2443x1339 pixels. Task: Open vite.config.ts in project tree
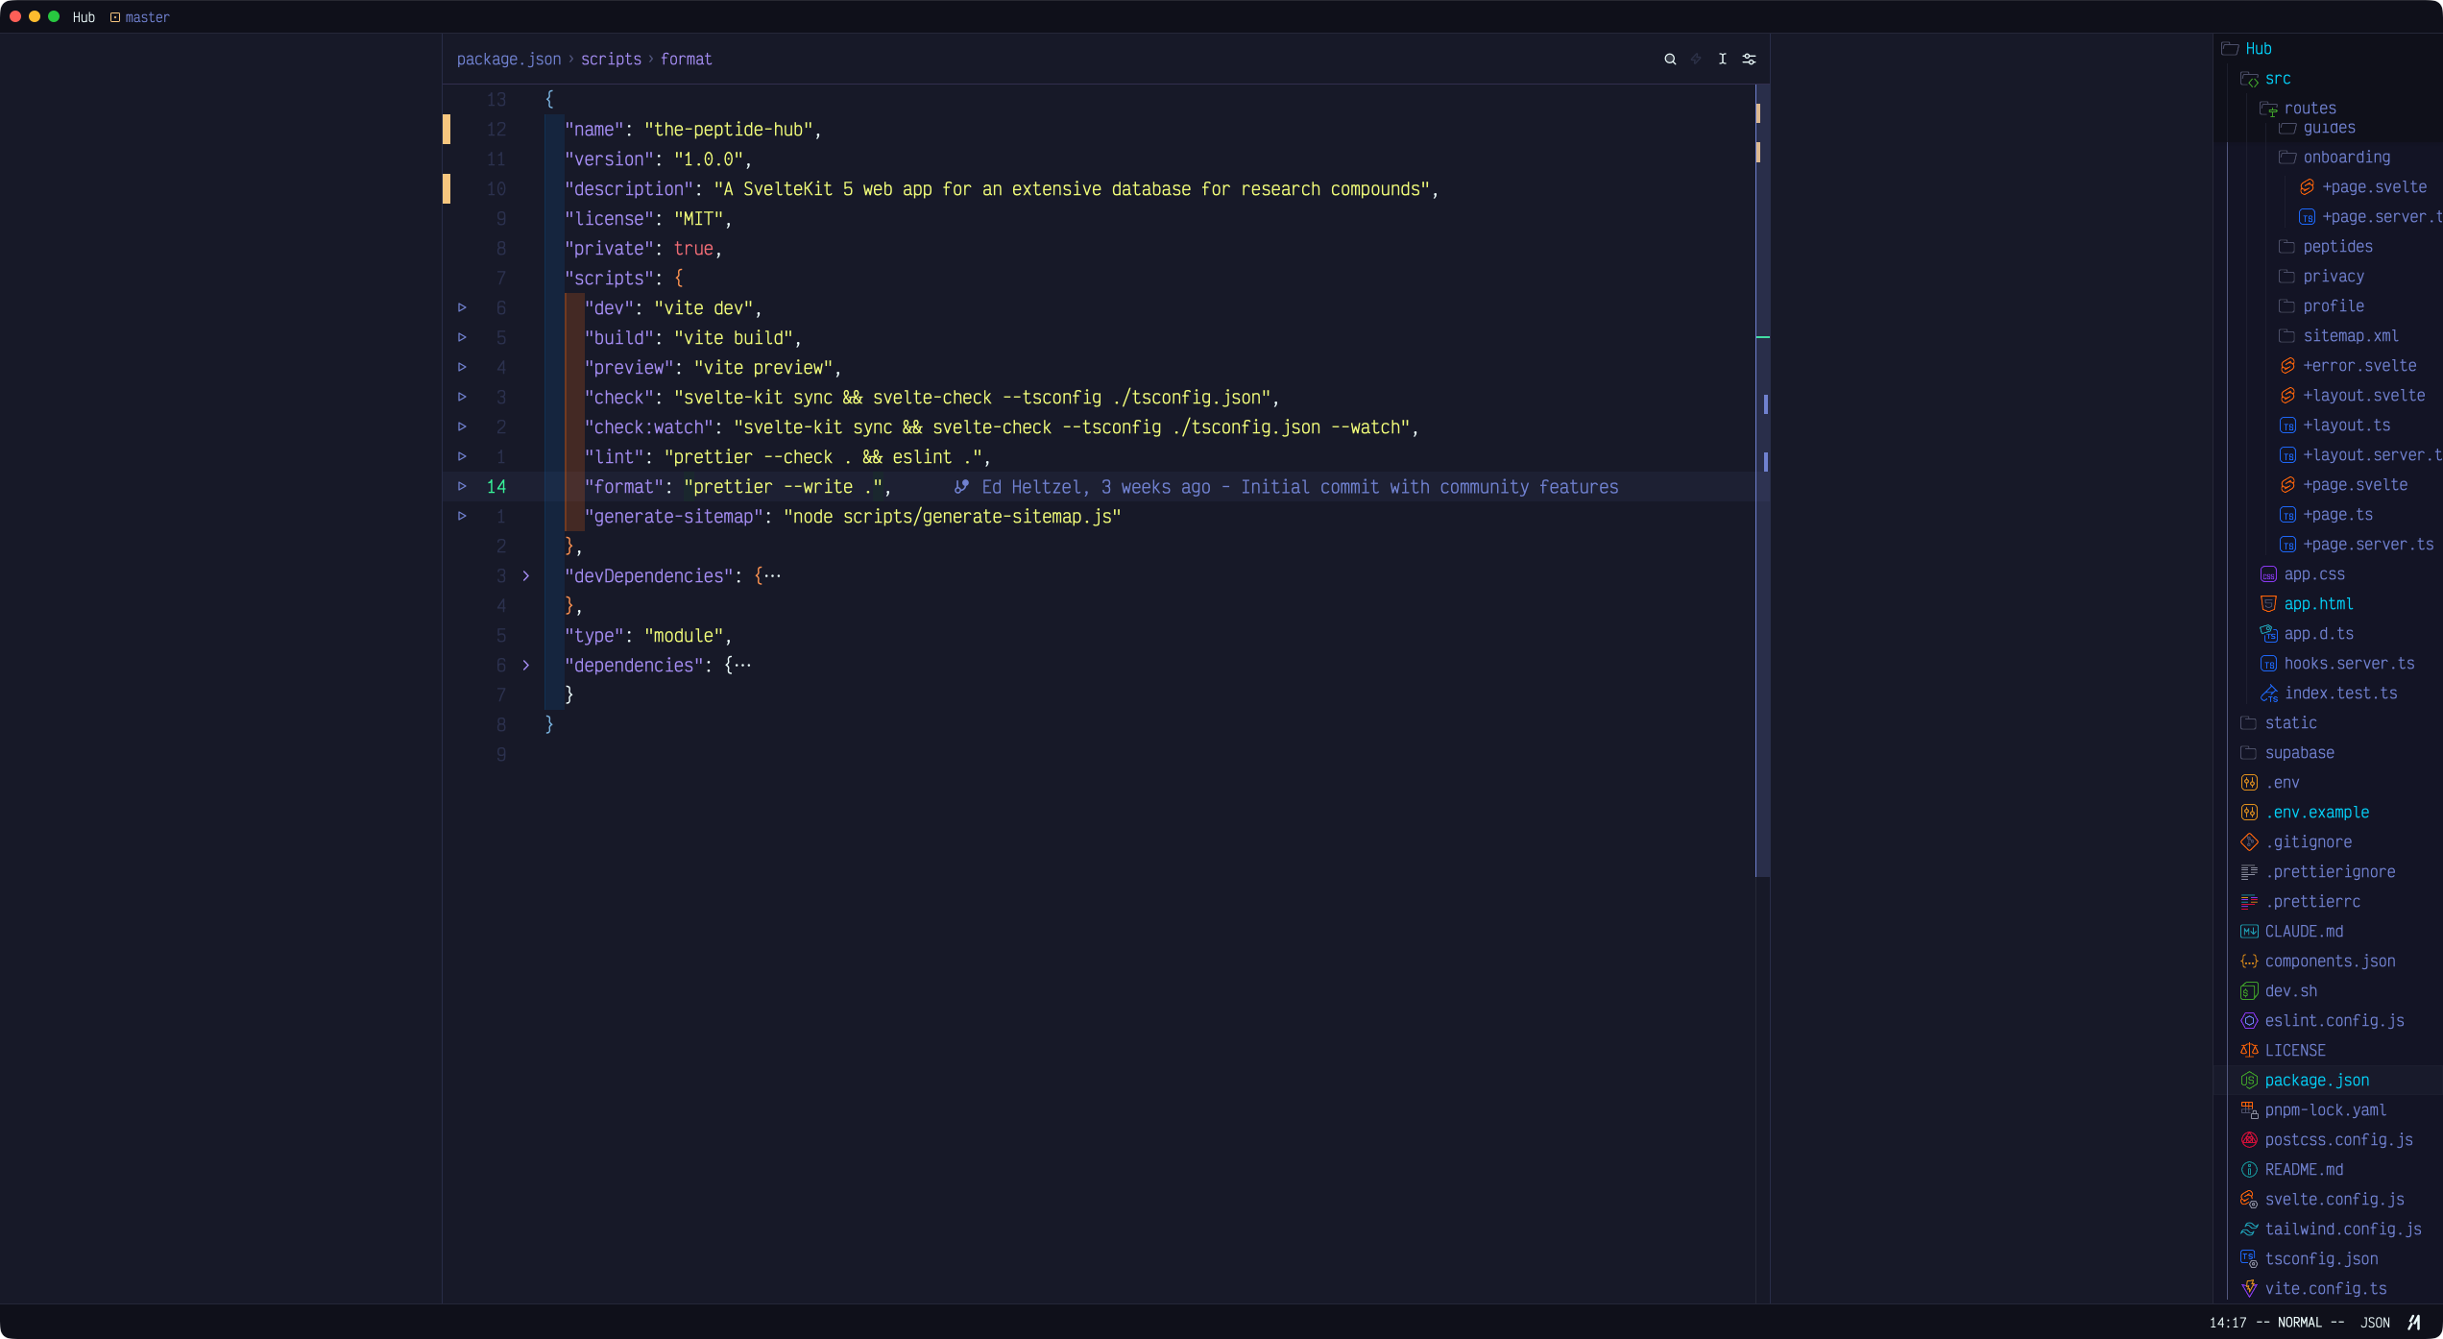pyautogui.click(x=2313, y=1289)
